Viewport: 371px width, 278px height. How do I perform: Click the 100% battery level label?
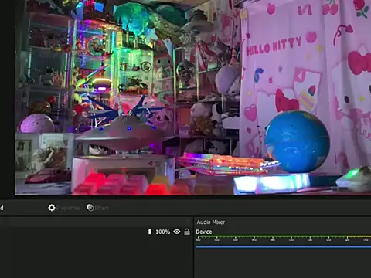coord(163,232)
